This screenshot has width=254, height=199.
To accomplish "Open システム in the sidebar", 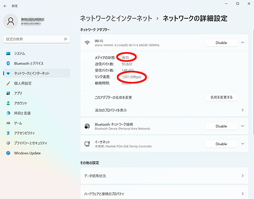I will (x=37, y=54).
